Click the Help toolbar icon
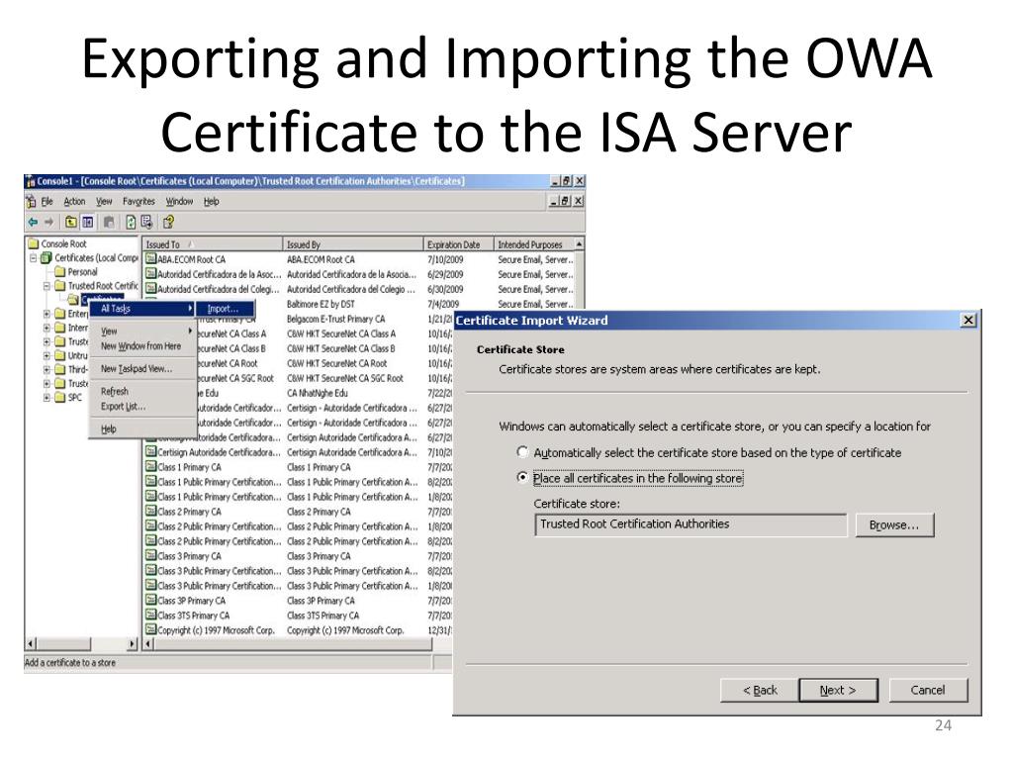Image resolution: width=1013 pixels, height=760 pixels. (x=168, y=223)
